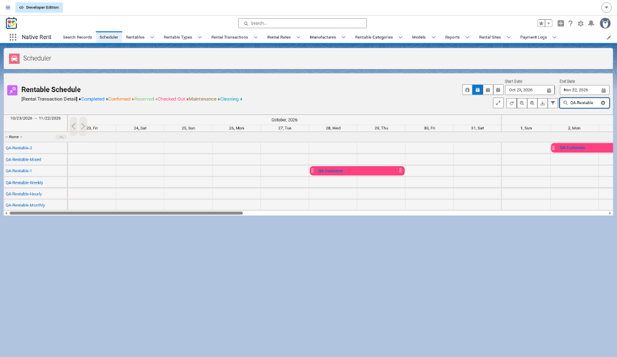Open the App Launcher dots grid
Screen dimensions: 617x357
click(13, 37)
